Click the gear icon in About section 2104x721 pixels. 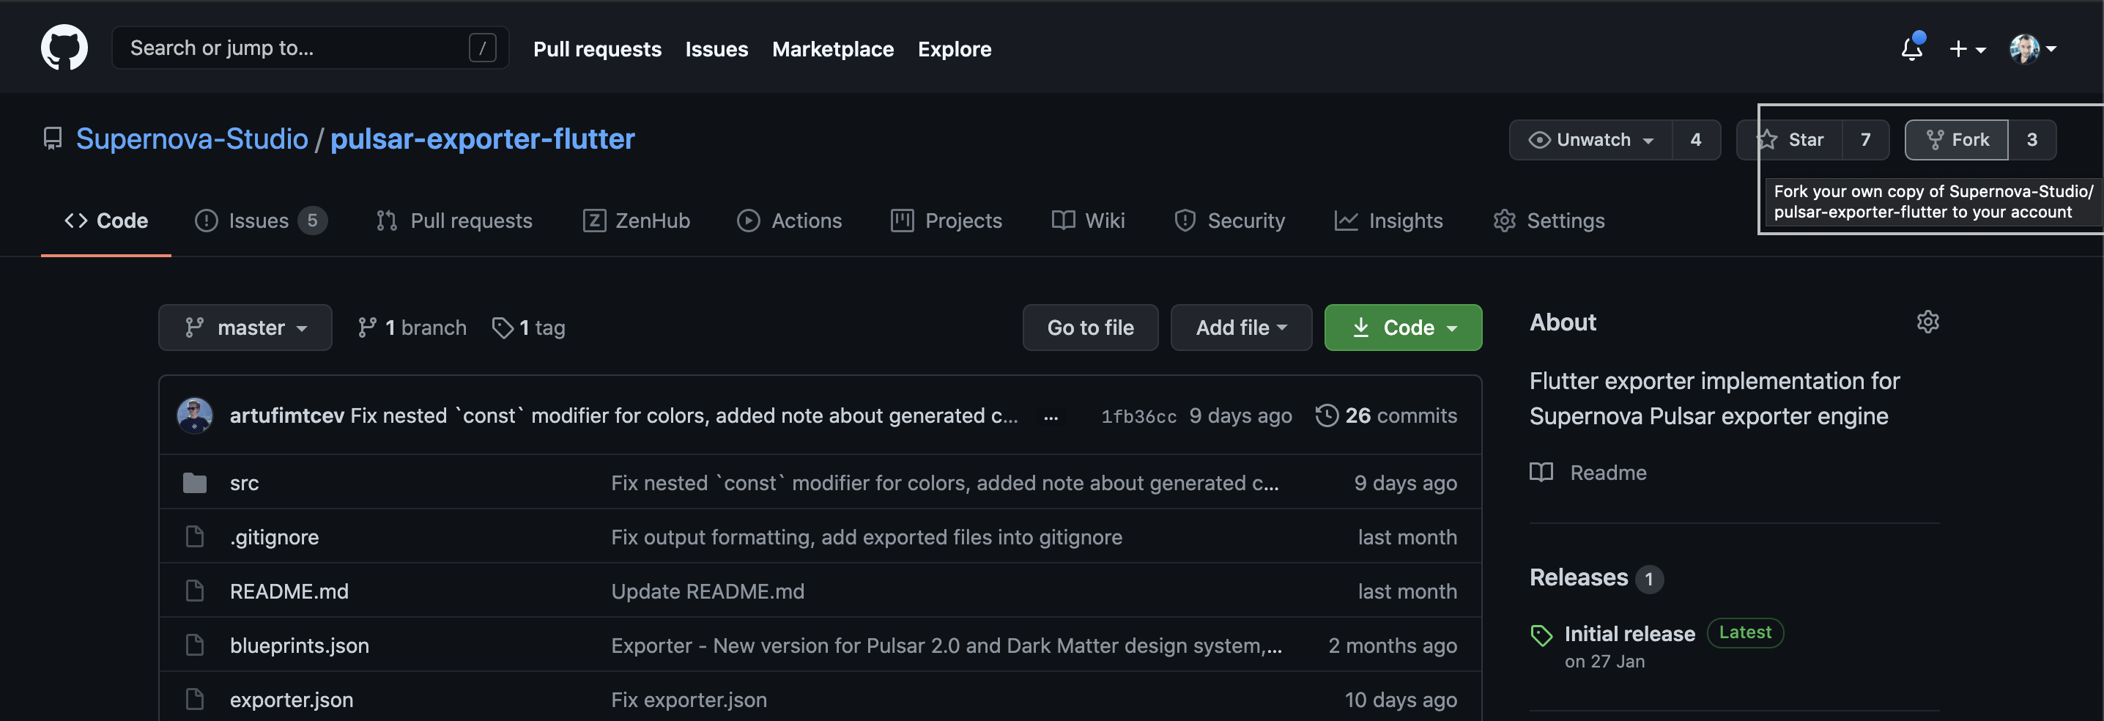[1927, 322]
